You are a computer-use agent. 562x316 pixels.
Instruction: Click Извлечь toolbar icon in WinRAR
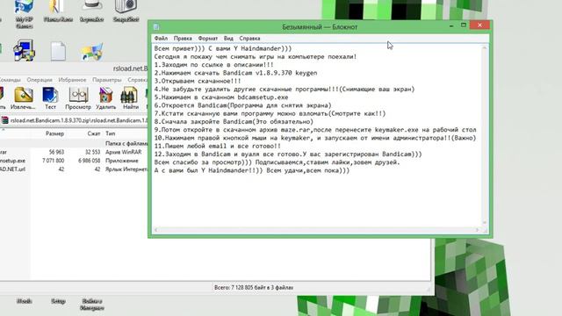[24, 98]
